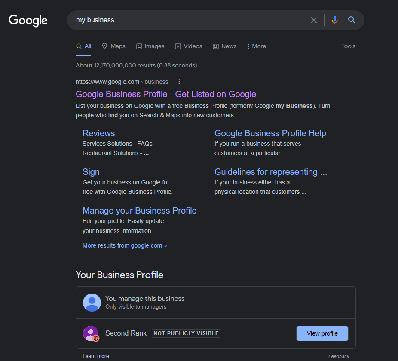The width and height of the screenshot is (398, 361).
Task: Open the Google Business Profile result link
Action: tap(165, 94)
